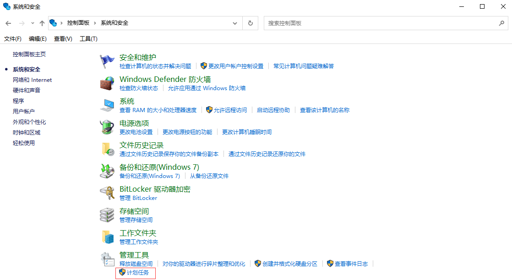Viewport: 512px width, 280px height.
Task: Click the window title bar shield icon
Action: coord(7,6)
